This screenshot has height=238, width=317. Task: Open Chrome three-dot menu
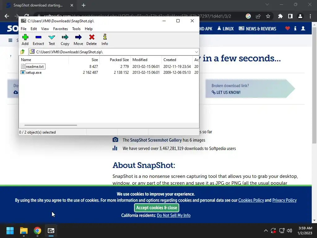310,16
